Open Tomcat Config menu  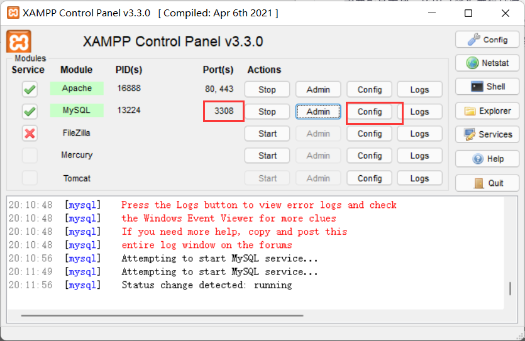click(x=369, y=178)
